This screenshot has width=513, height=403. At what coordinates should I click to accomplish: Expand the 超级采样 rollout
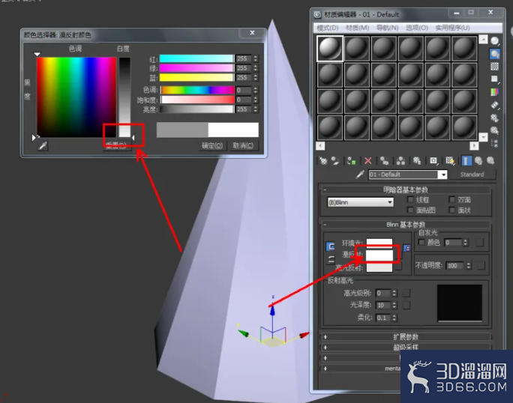tap(405, 348)
